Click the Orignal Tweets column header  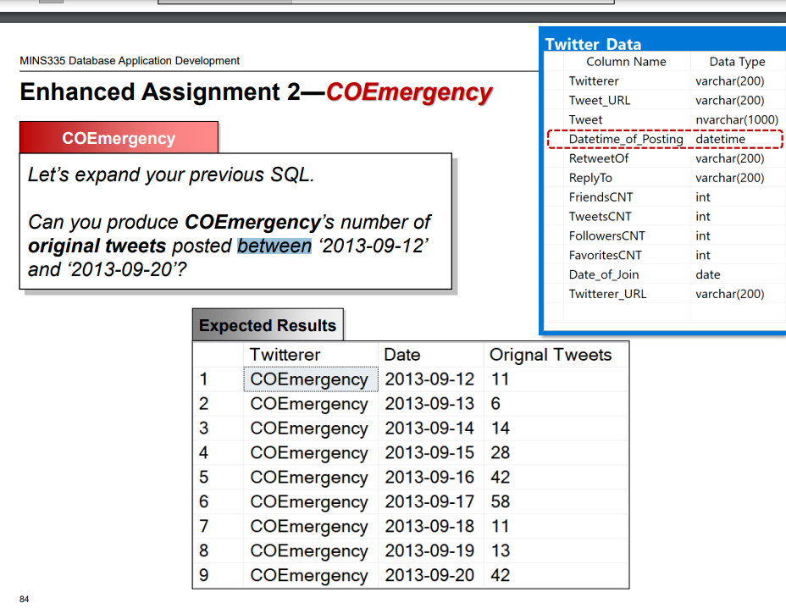pyautogui.click(x=549, y=354)
